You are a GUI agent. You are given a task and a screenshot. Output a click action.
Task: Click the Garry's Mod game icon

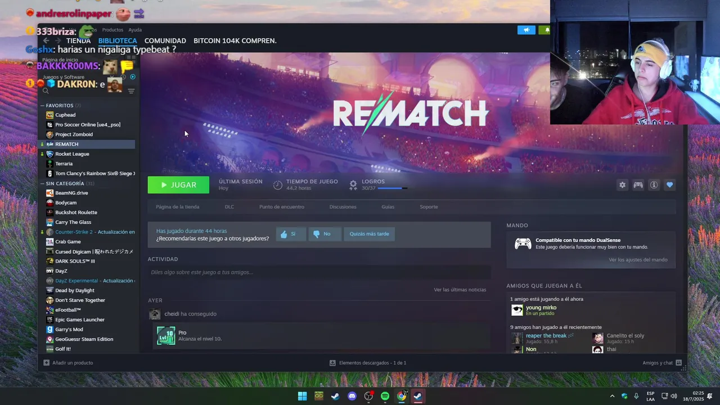pos(50,330)
